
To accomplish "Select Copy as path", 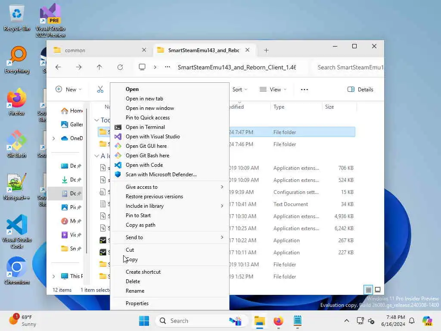I will click(x=170, y=225).
